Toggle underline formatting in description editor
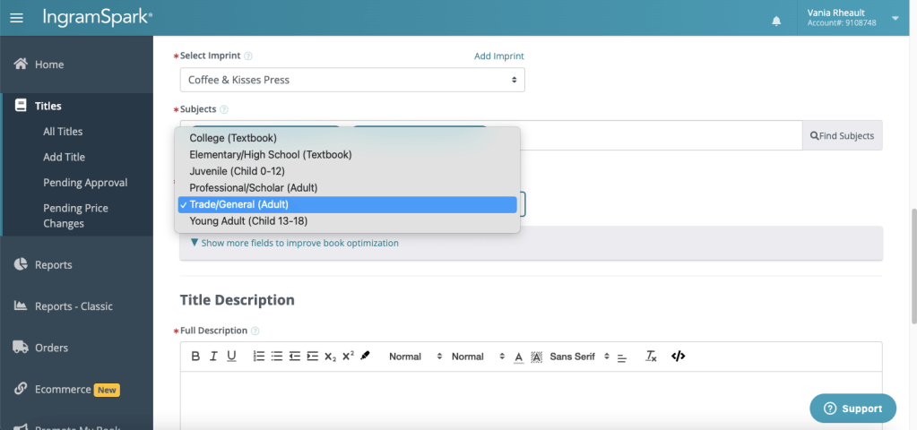The height and width of the screenshot is (430, 917). click(x=231, y=357)
